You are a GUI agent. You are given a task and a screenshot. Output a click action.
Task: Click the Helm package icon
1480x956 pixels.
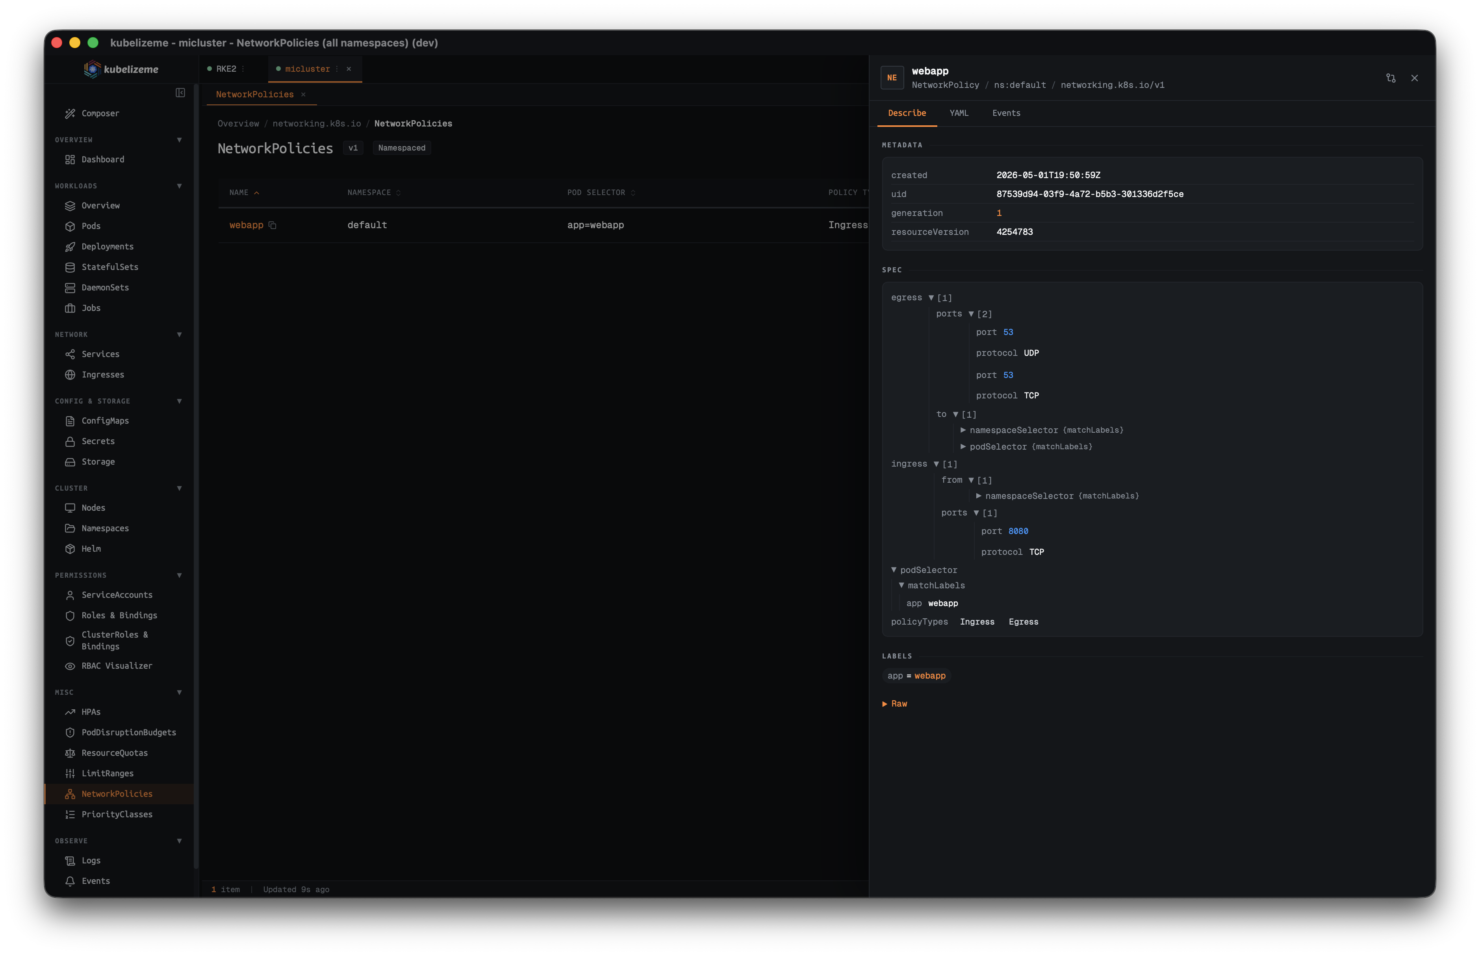70,549
